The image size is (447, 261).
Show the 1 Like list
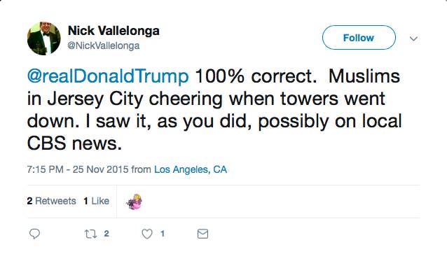coord(97,201)
